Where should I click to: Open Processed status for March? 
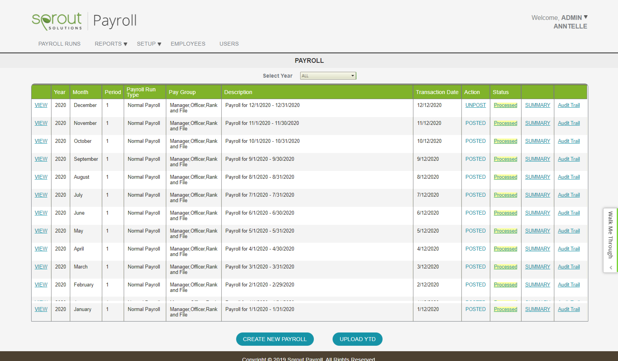pos(506,267)
